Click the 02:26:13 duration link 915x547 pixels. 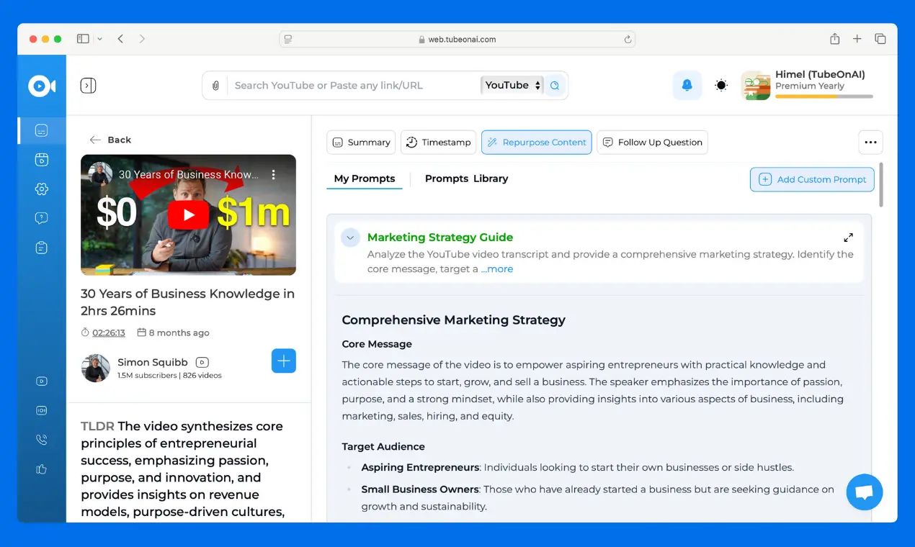[109, 333]
